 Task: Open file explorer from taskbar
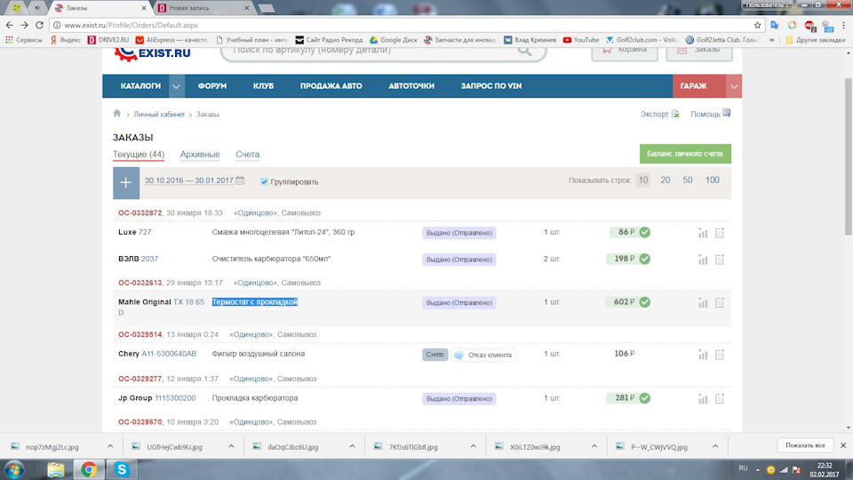tap(55, 469)
